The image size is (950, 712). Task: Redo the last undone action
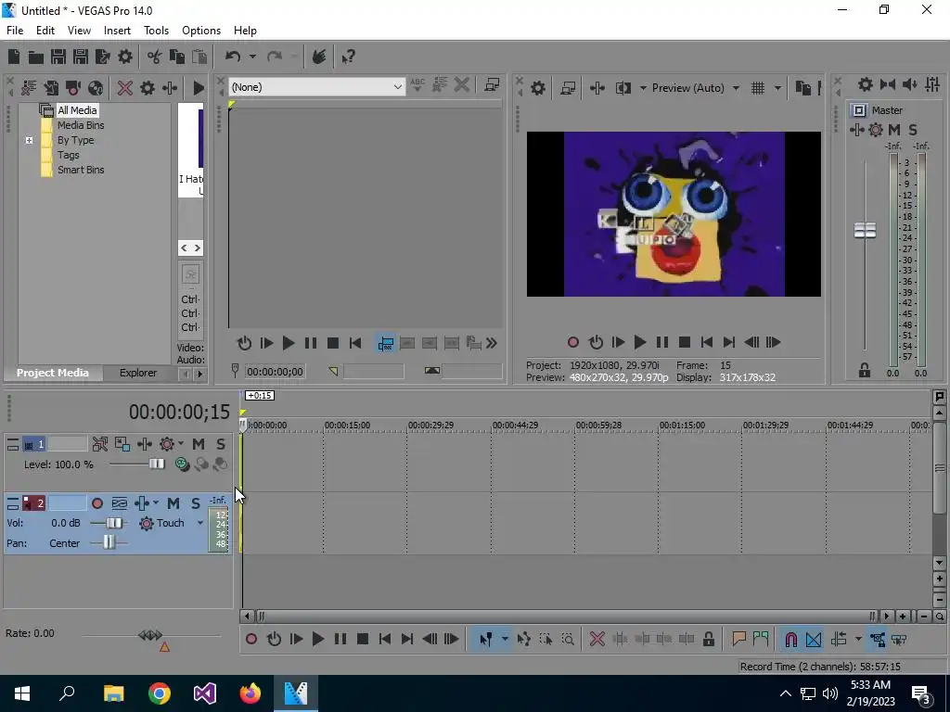tap(275, 57)
